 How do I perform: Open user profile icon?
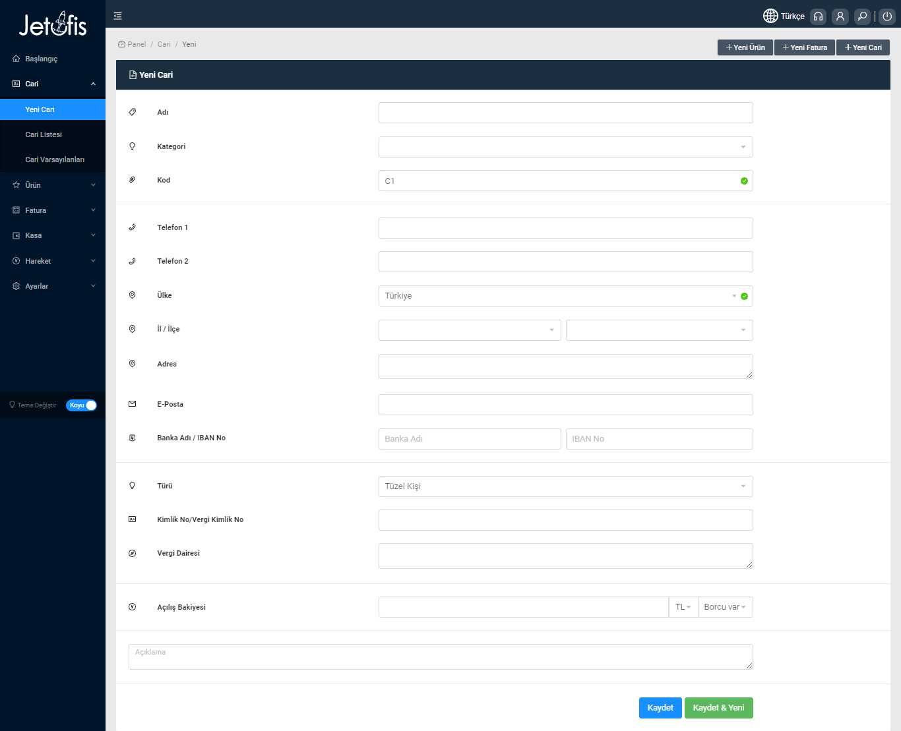tap(840, 16)
